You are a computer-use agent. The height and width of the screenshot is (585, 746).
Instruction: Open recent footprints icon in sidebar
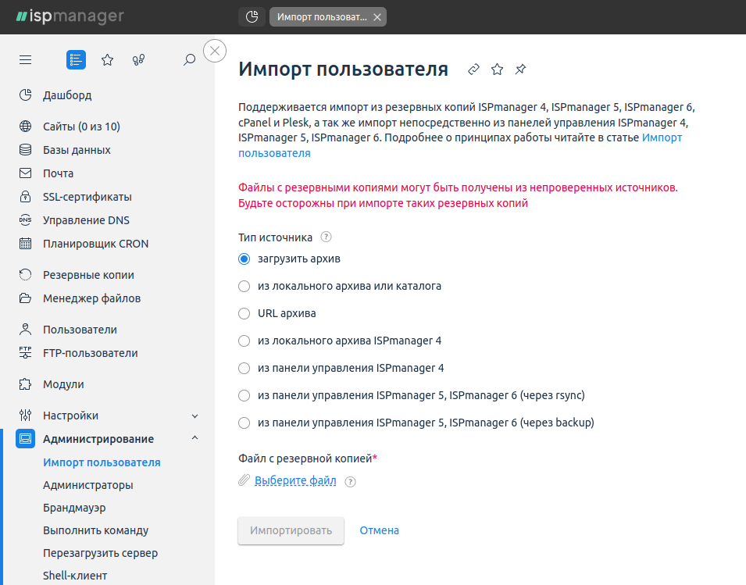click(138, 60)
